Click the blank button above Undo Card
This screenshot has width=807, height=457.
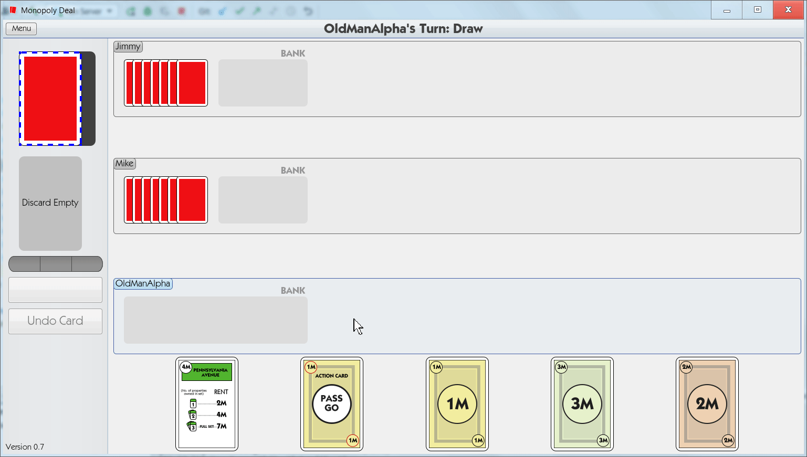[55, 290]
